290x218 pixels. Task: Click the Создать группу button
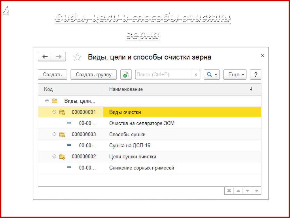click(93, 75)
